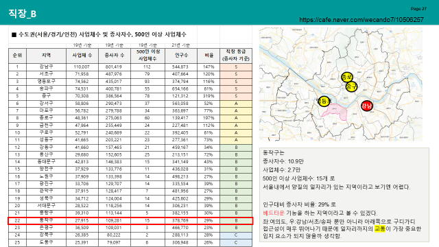The height and width of the screenshot is (247, 439).
Task: Click the yellow 영등포 marker on map
Action: click(324, 101)
